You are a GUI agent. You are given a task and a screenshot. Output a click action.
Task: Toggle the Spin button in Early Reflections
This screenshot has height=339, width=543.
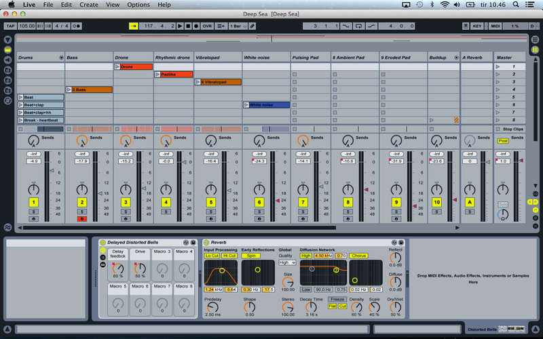coord(251,256)
